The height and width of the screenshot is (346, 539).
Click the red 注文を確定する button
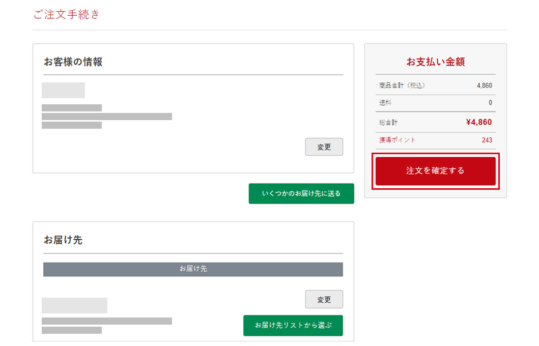tap(435, 171)
